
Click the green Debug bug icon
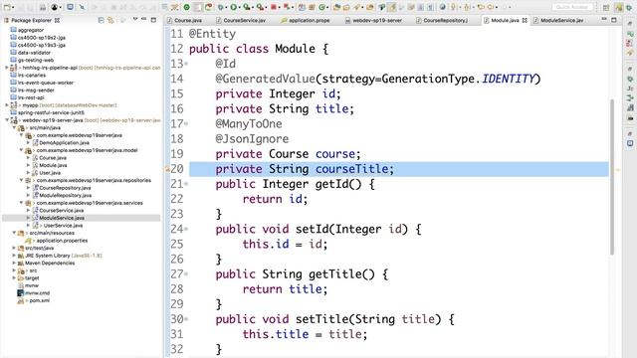click(221, 7)
